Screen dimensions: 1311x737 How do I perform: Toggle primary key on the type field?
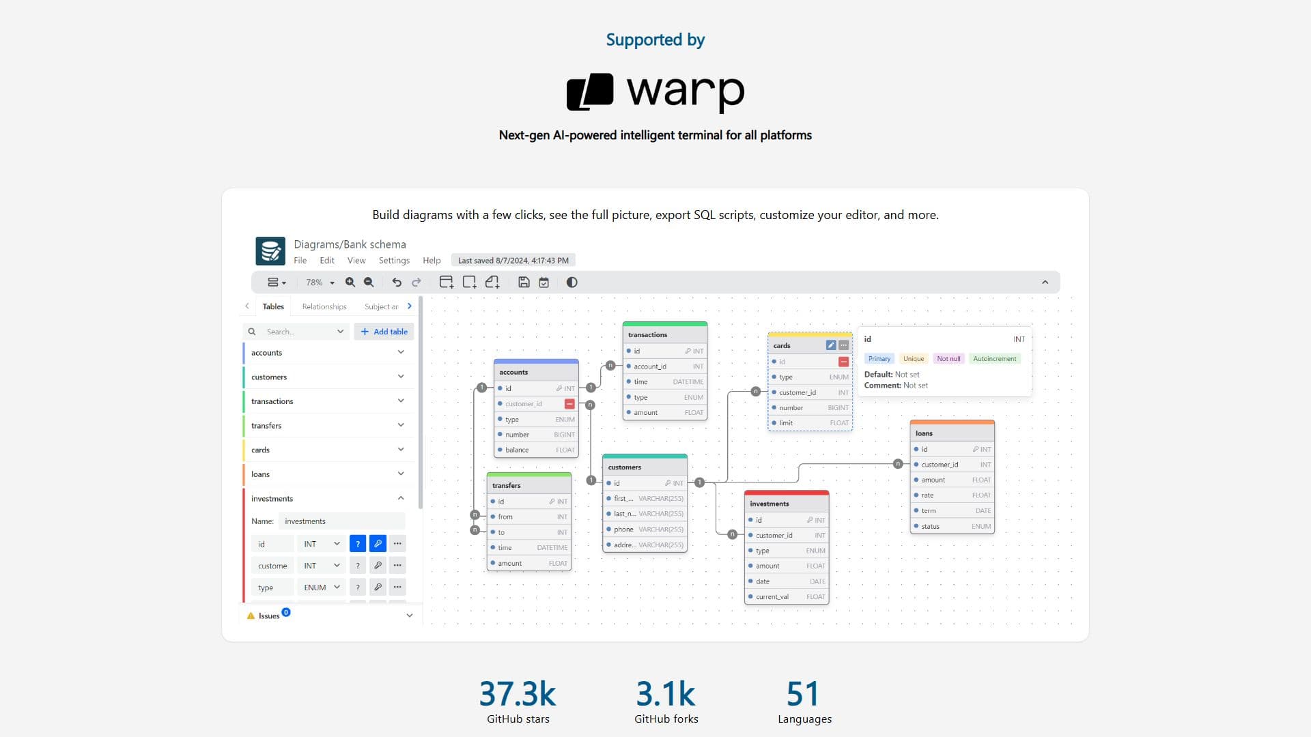tap(378, 588)
